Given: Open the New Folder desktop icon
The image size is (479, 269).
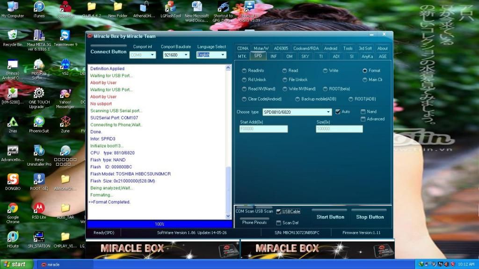Looking at the screenshot, I should coord(117,9).
